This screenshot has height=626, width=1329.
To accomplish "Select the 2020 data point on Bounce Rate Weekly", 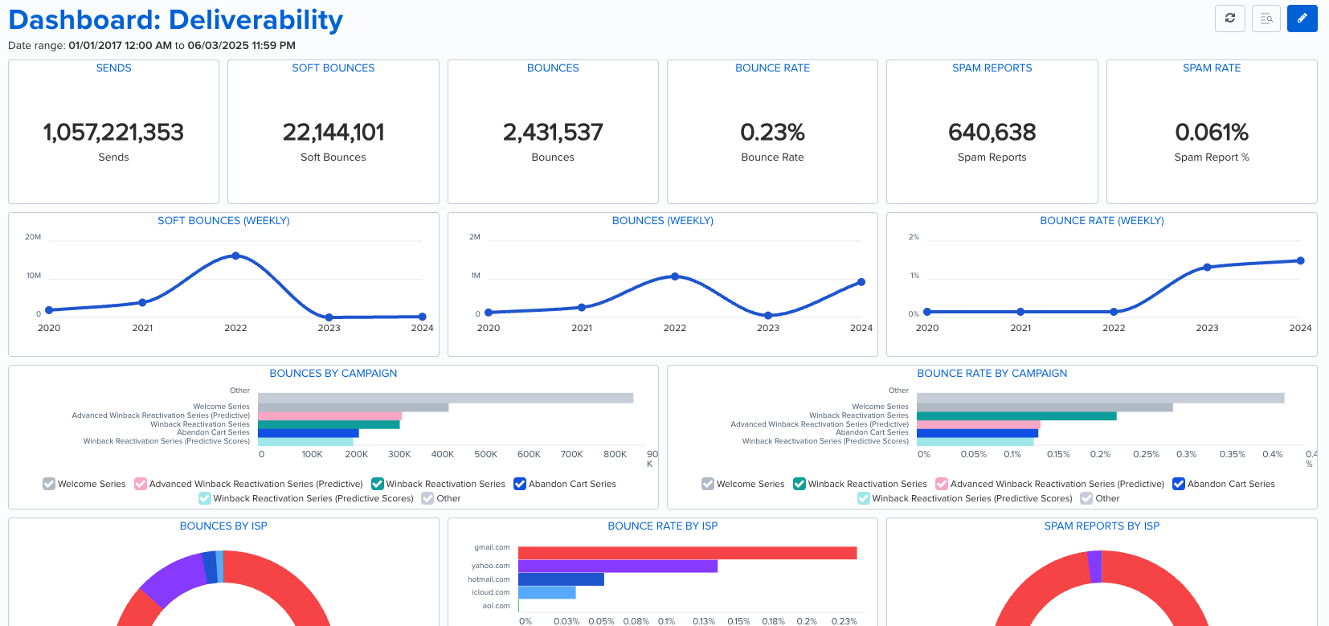I will point(927,312).
